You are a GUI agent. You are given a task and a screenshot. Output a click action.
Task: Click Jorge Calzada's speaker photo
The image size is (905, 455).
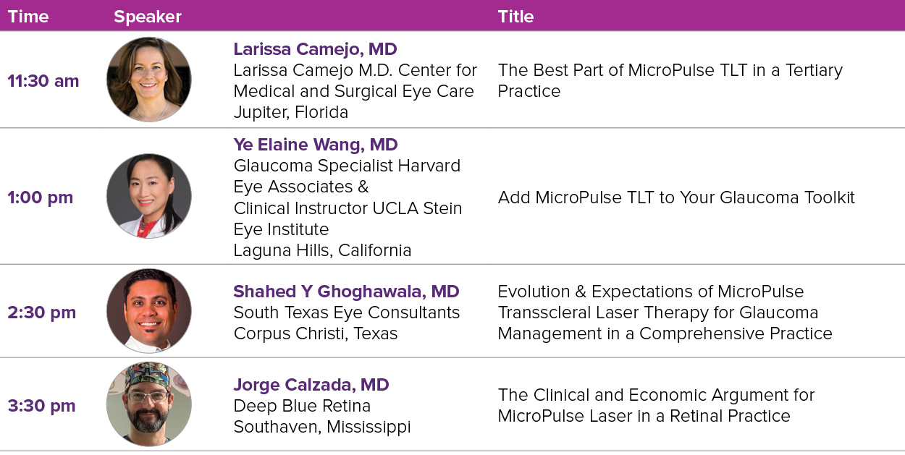[x=149, y=404]
